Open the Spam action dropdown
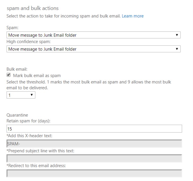 [93, 35]
